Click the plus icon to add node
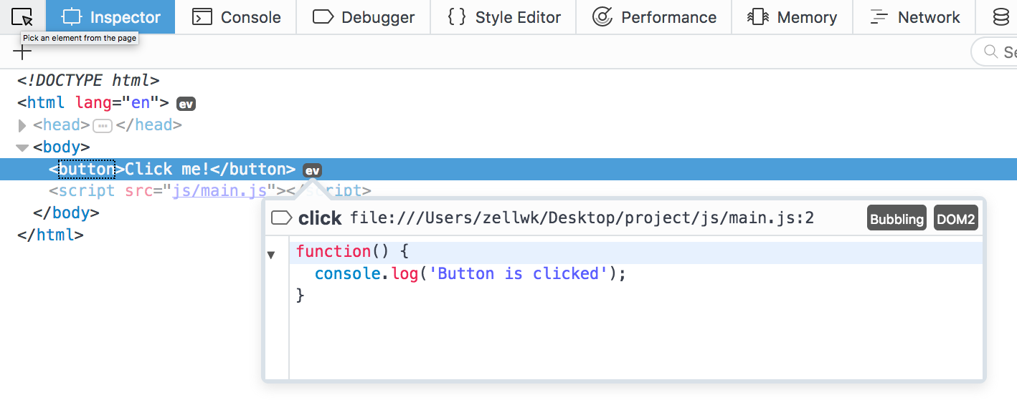 pyautogui.click(x=22, y=52)
